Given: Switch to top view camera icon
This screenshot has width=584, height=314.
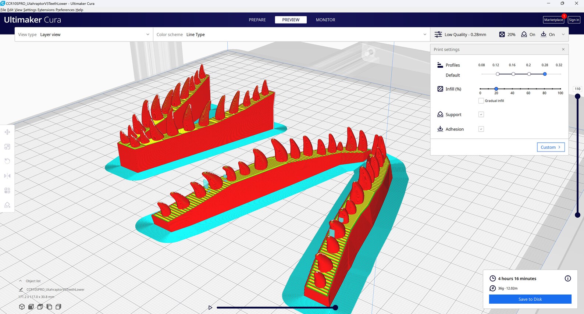Looking at the screenshot, I should pos(40,307).
